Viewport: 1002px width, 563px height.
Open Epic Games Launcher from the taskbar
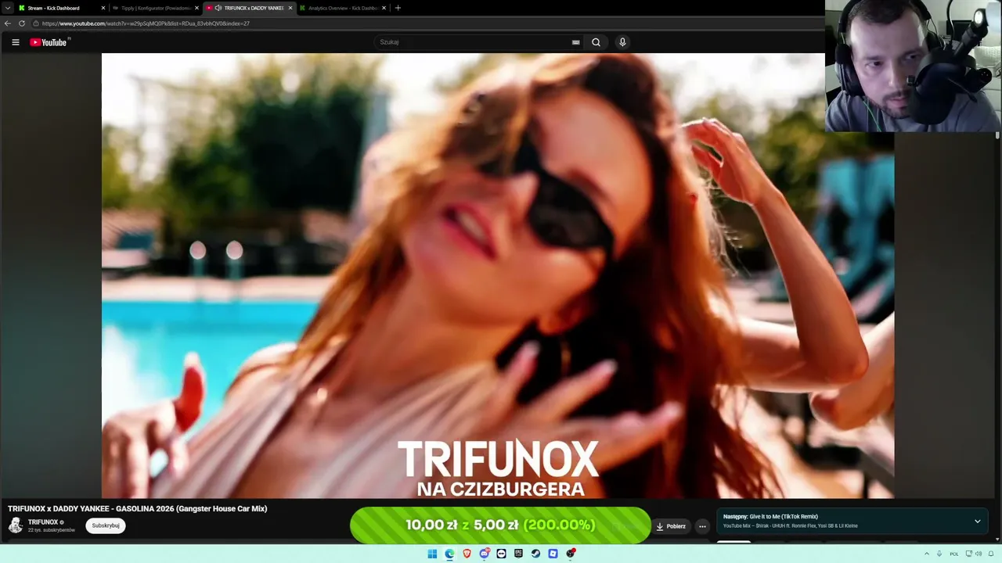click(518, 554)
